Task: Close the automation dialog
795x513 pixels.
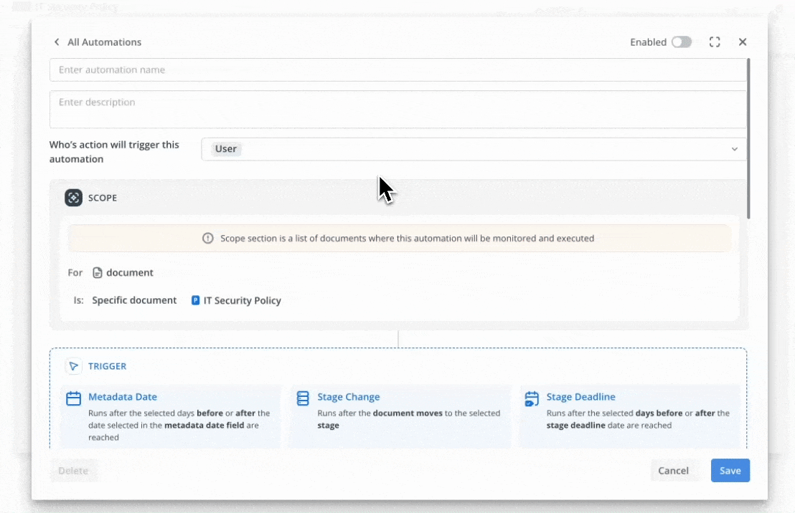Action: [743, 42]
